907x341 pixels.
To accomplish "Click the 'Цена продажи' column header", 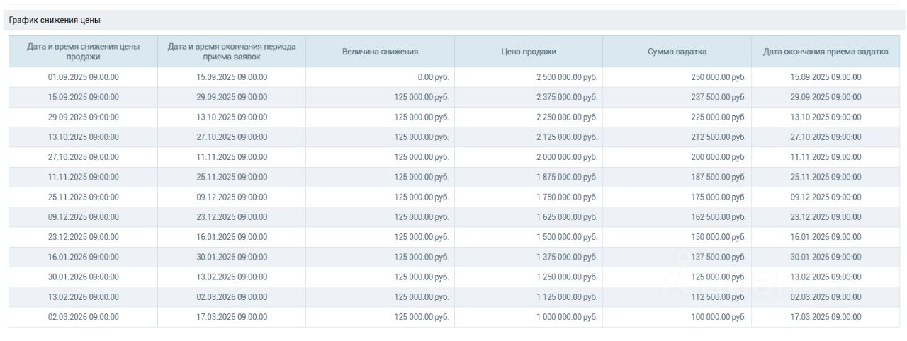I will [x=529, y=52].
